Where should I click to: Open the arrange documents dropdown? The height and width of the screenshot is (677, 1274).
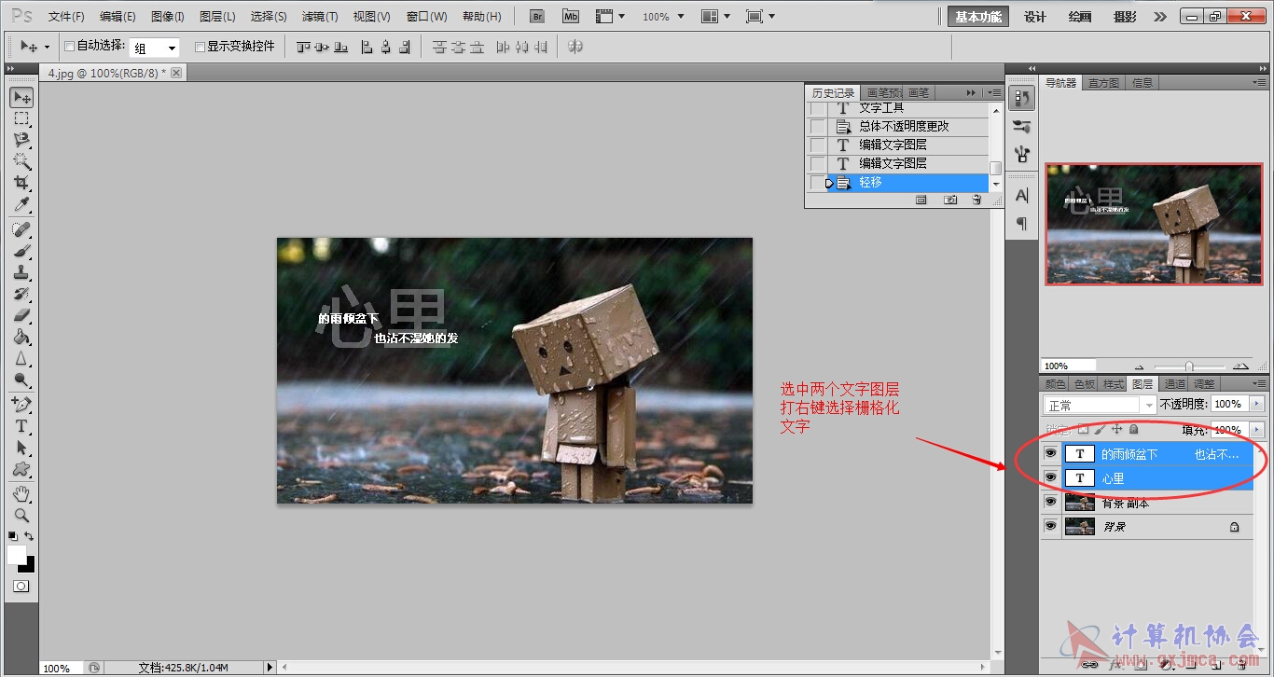point(716,17)
